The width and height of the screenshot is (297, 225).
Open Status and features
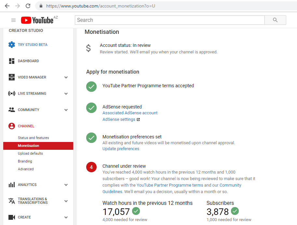click(x=33, y=138)
